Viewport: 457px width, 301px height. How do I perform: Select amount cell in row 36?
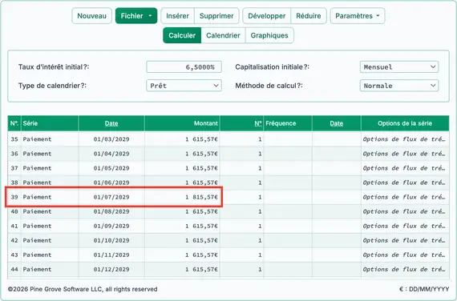(x=182, y=154)
